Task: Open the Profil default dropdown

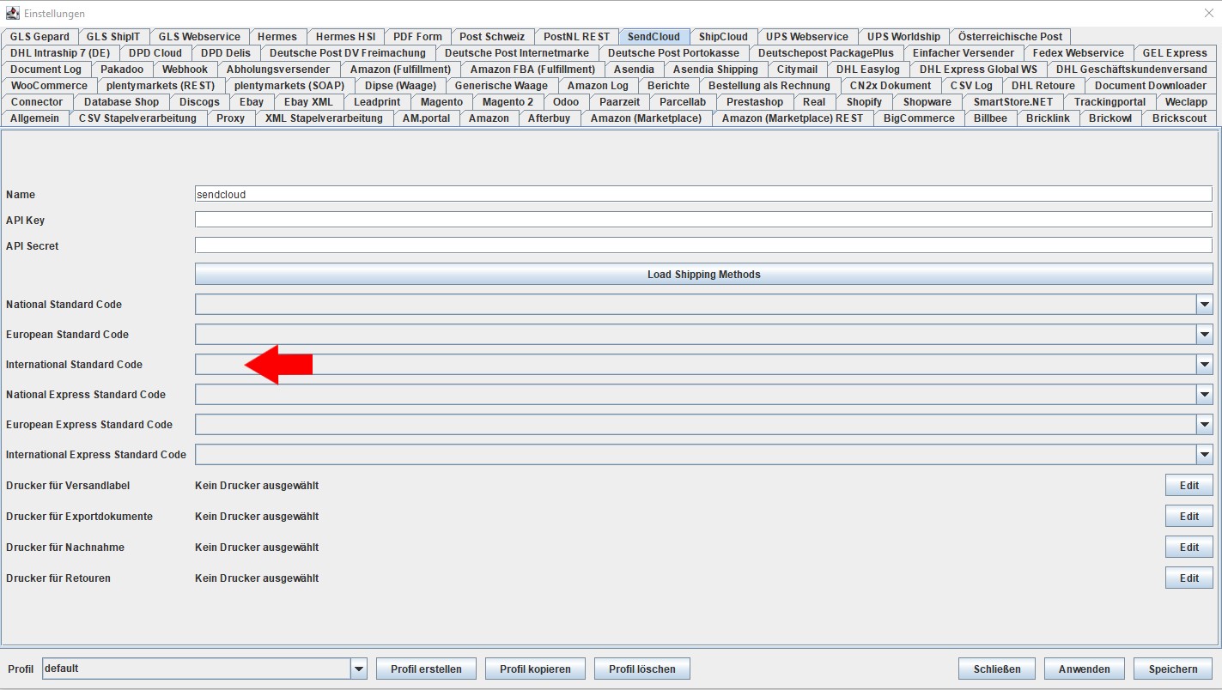Action: pyautogui.click(x=359, y=669)
